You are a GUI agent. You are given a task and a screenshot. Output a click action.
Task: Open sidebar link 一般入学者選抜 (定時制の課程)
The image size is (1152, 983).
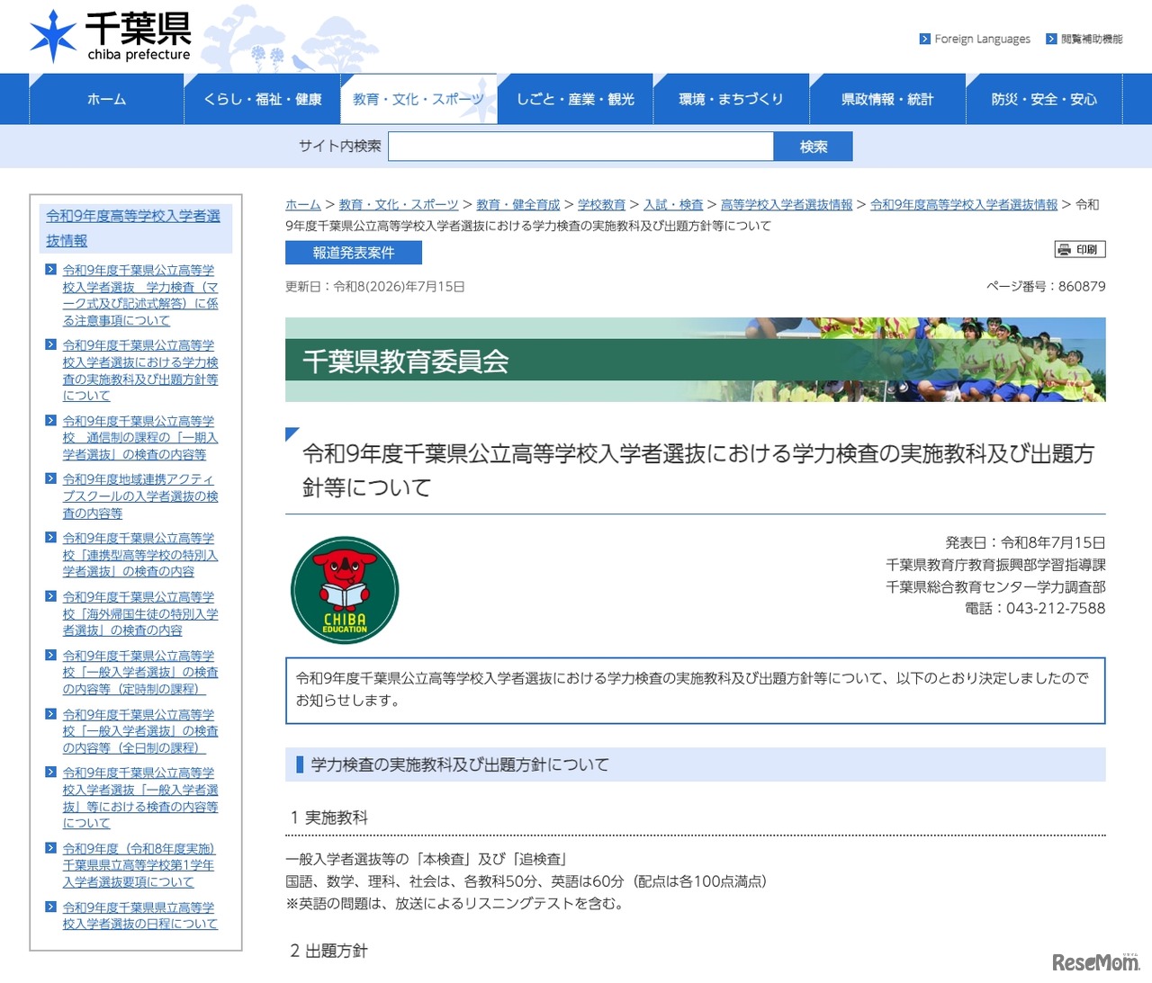[140, 673]
